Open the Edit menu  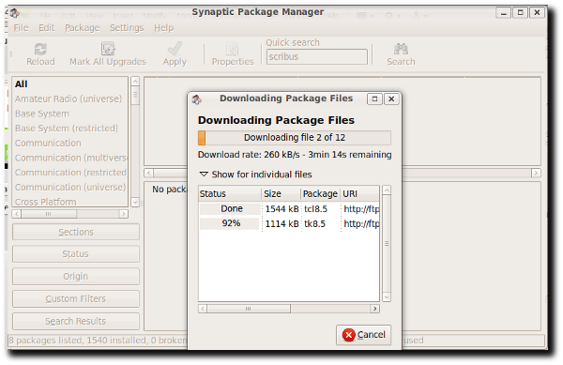[x=47, y=28]
